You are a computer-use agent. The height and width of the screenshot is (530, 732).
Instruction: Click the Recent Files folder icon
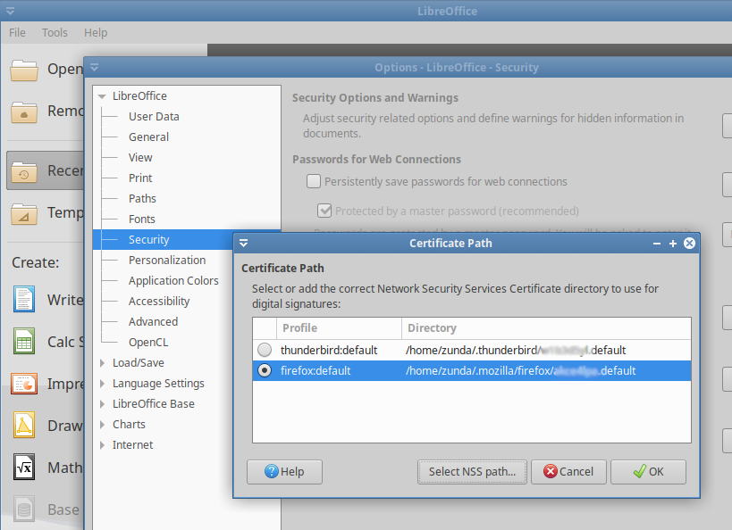24,171
